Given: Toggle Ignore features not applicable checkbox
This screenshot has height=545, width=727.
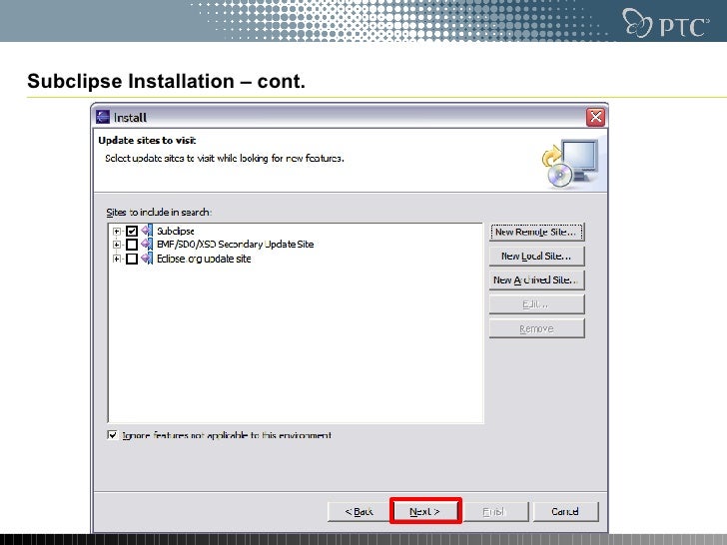Looking at the screenshot, I should pyautogui.click(x=112, y=435).
